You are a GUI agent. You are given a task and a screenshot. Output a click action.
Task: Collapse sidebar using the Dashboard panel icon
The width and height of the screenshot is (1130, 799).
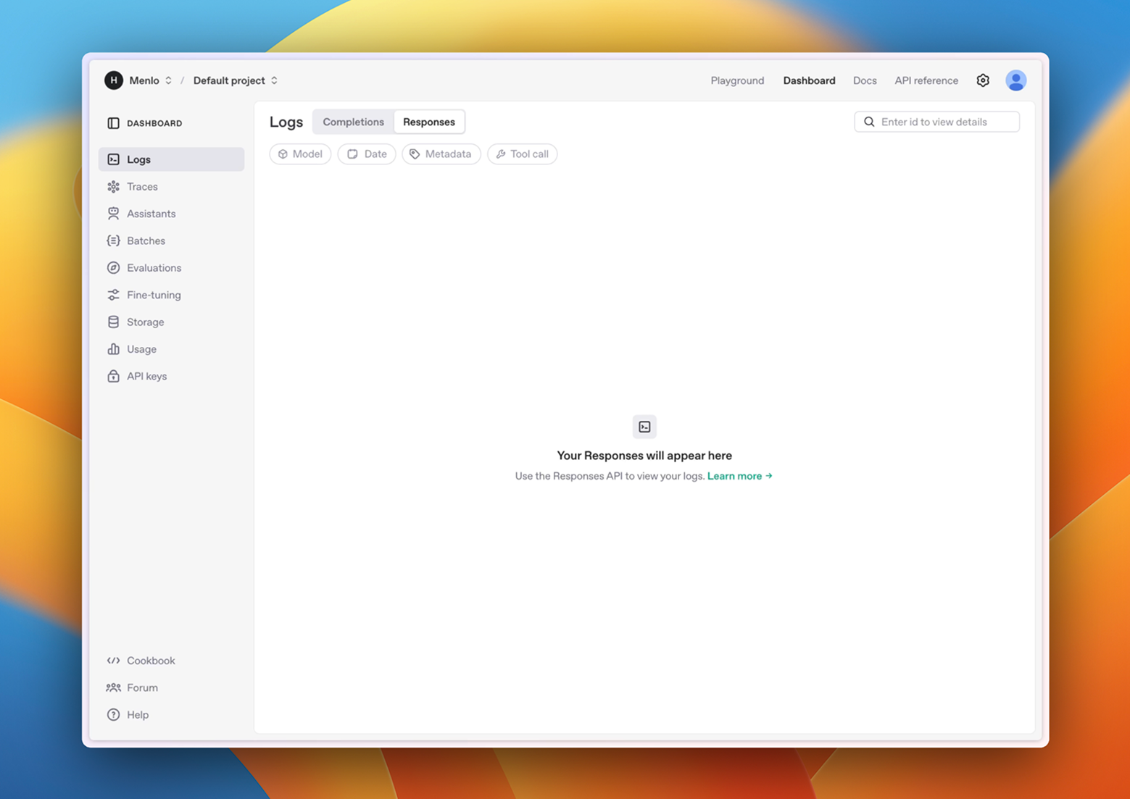click(x=113, y=123)
